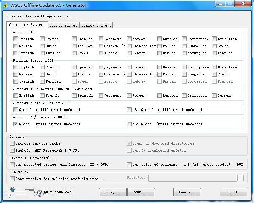The image size is (254, 203).
Task: Enable Exclude Service Packs option
Action: tap(12, 143)
